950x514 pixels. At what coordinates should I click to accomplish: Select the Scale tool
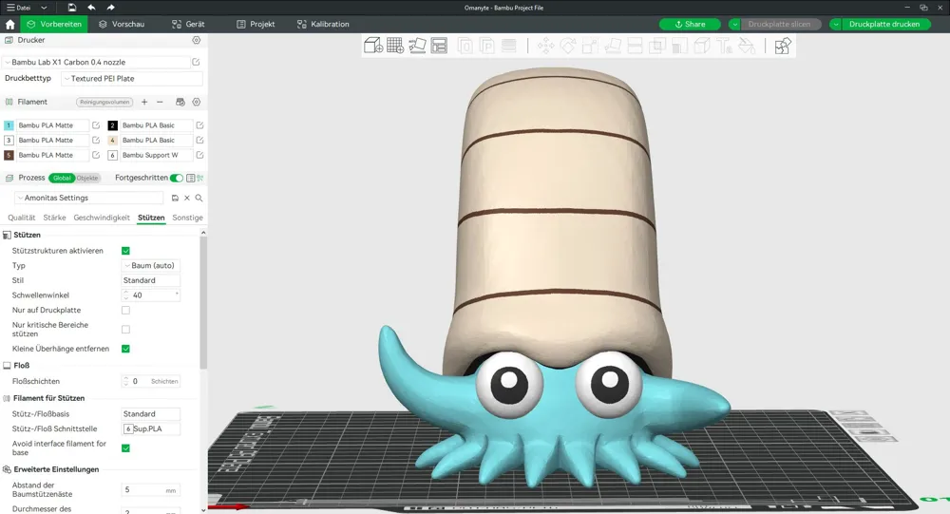tap(590, 46)
